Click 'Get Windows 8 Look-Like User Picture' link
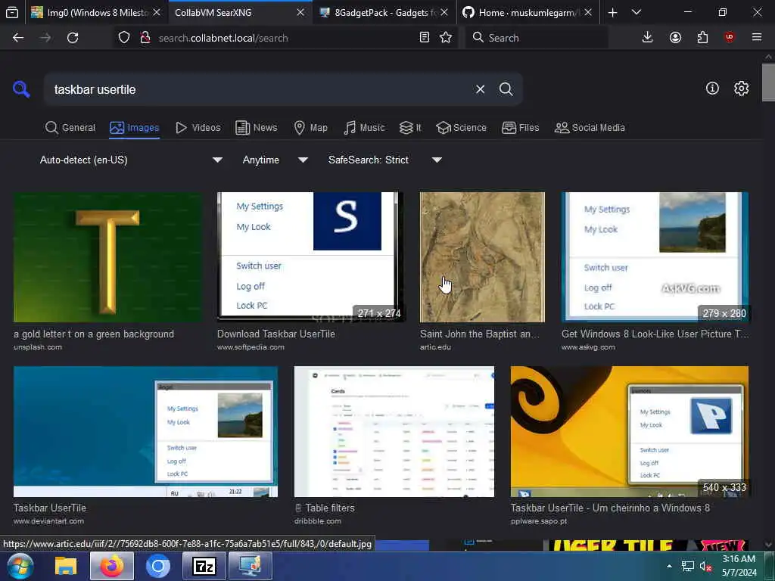Screen dimensions: 775x581 coord(655,334)
